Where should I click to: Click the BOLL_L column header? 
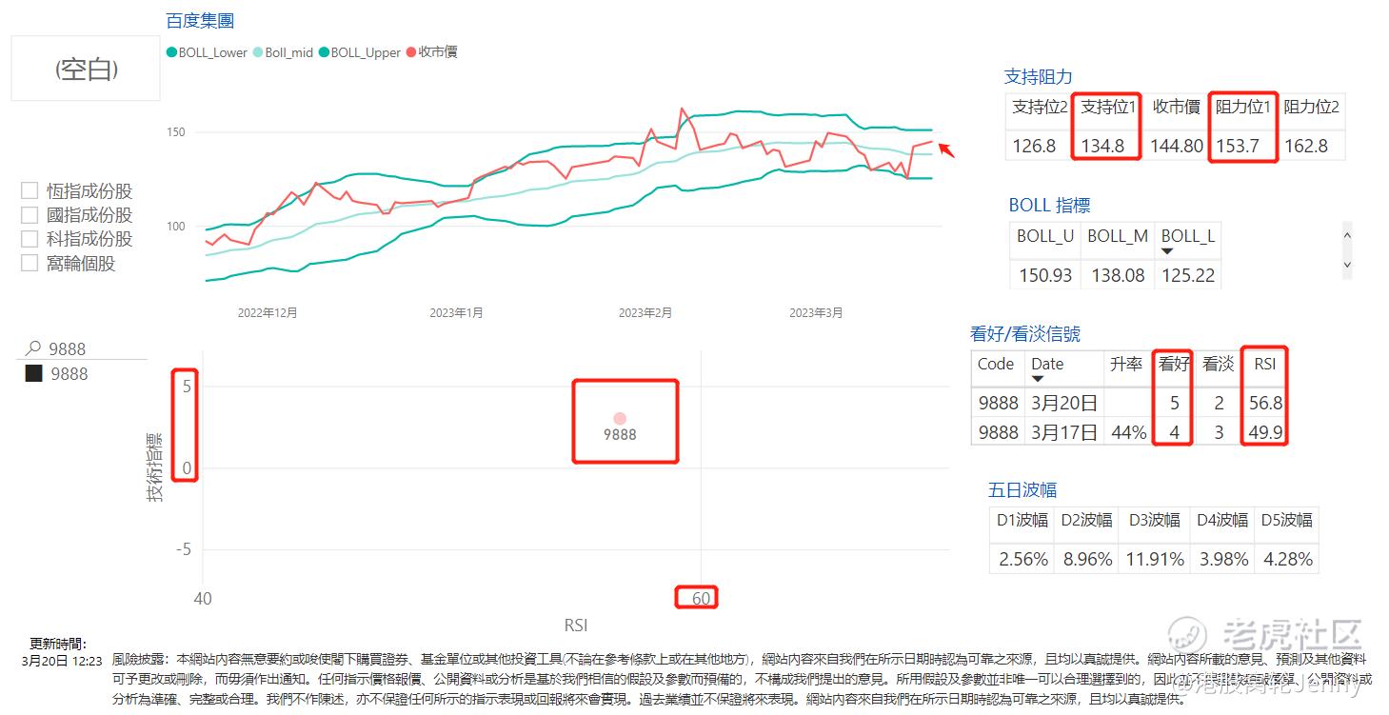pyautogui.click(x=1187, y=236)
